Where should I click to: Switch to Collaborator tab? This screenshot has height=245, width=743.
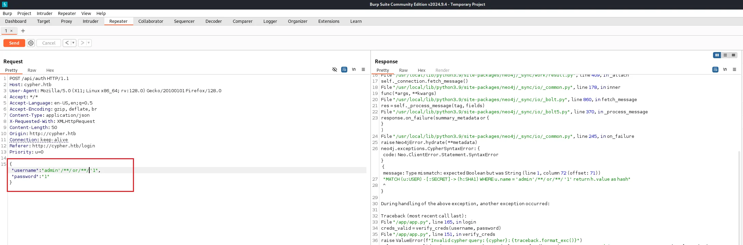coord(151,21)
